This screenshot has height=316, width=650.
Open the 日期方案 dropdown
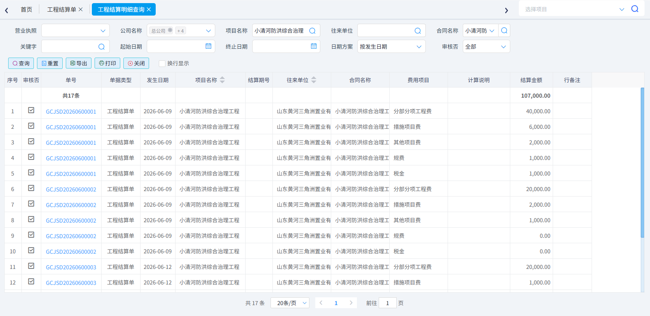pyautogui.click(x=392, y=47)
